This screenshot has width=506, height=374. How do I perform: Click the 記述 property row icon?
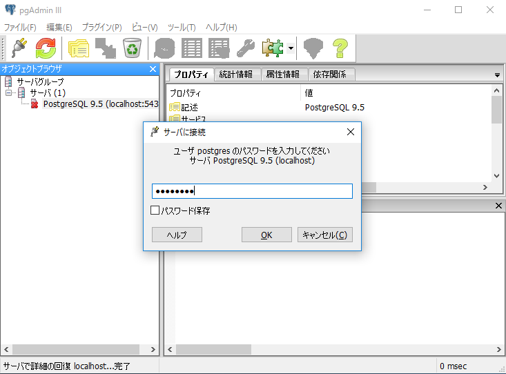(x=175, y=107)
